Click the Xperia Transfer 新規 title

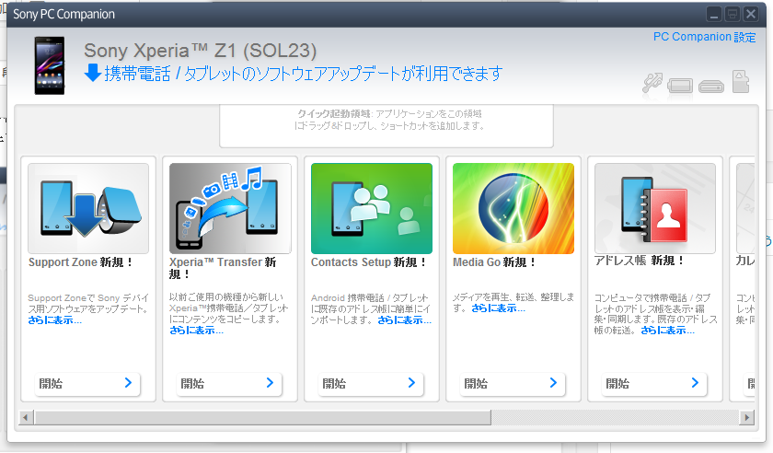223,268
